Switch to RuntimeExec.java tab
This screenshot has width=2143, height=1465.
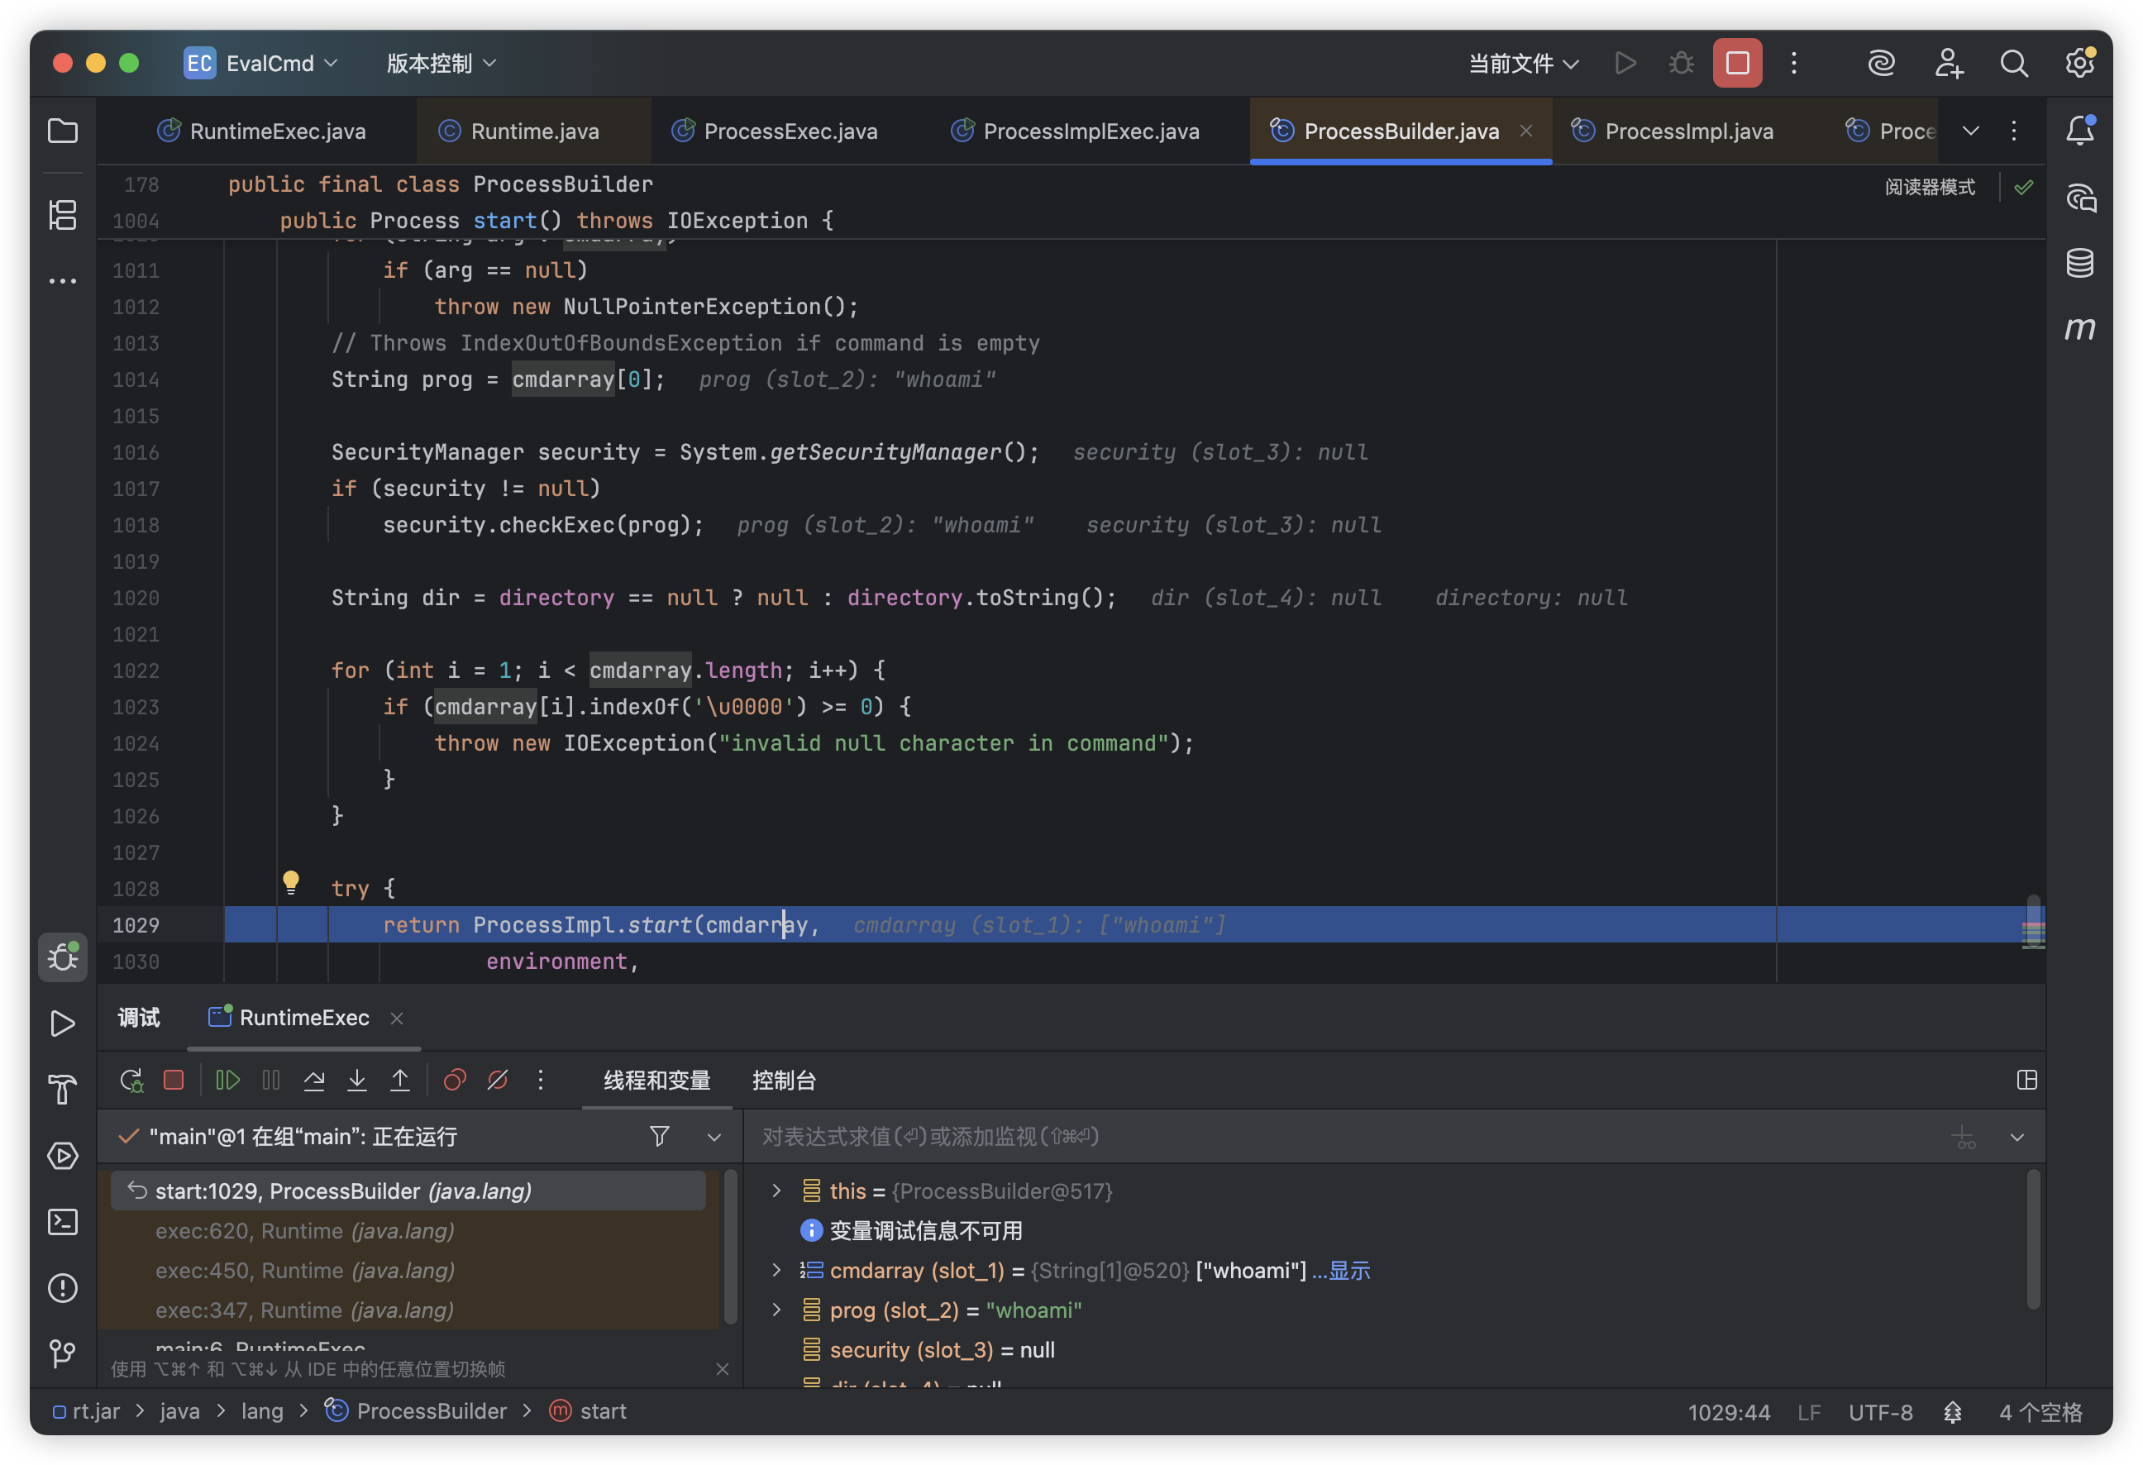click(262, 131)
